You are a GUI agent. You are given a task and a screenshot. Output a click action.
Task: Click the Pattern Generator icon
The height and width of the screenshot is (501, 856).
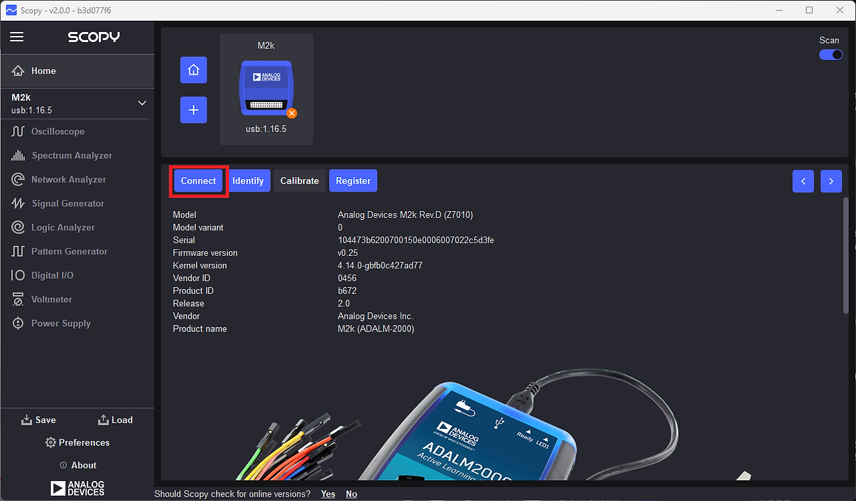pyautogui.click(x=18, y=252)
